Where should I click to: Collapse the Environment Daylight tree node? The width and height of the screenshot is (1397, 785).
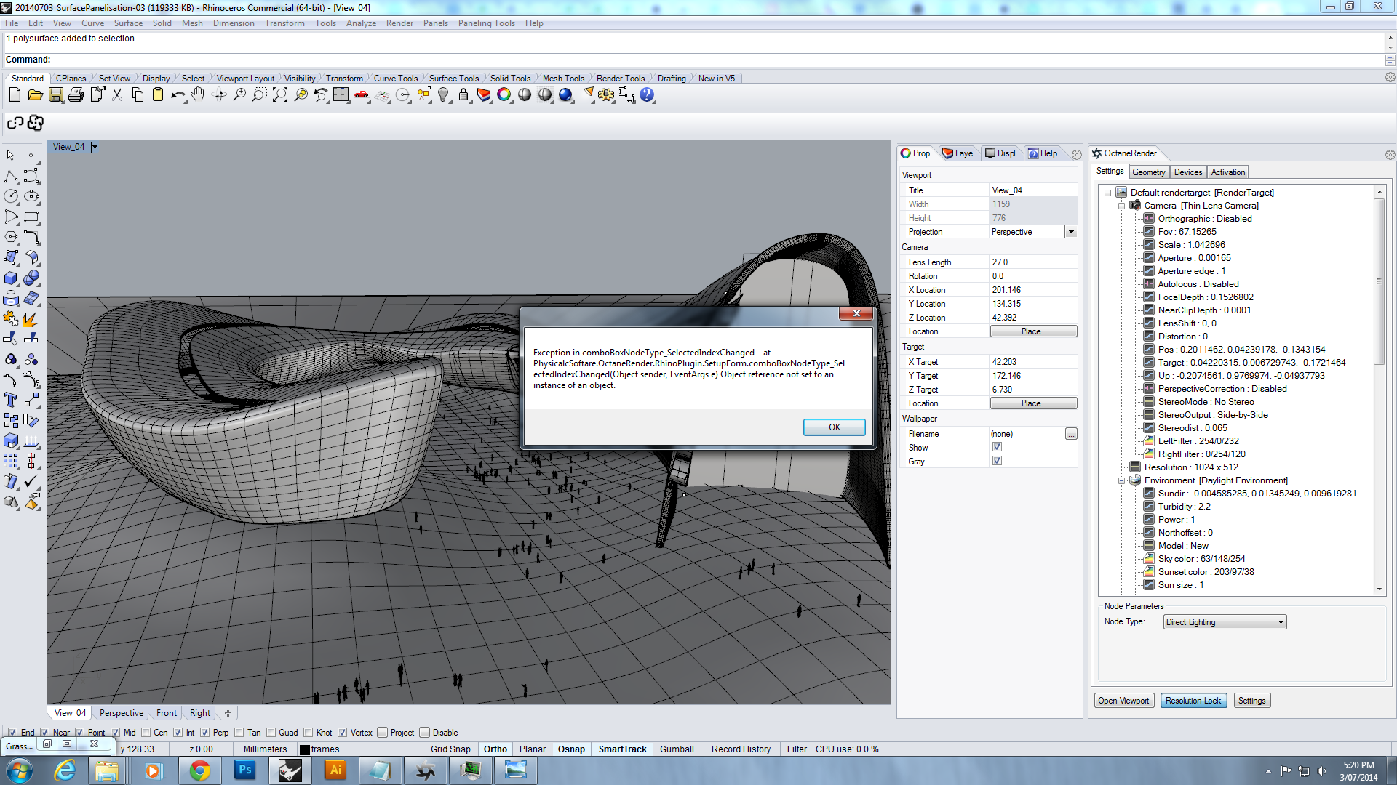point(1122,480)
